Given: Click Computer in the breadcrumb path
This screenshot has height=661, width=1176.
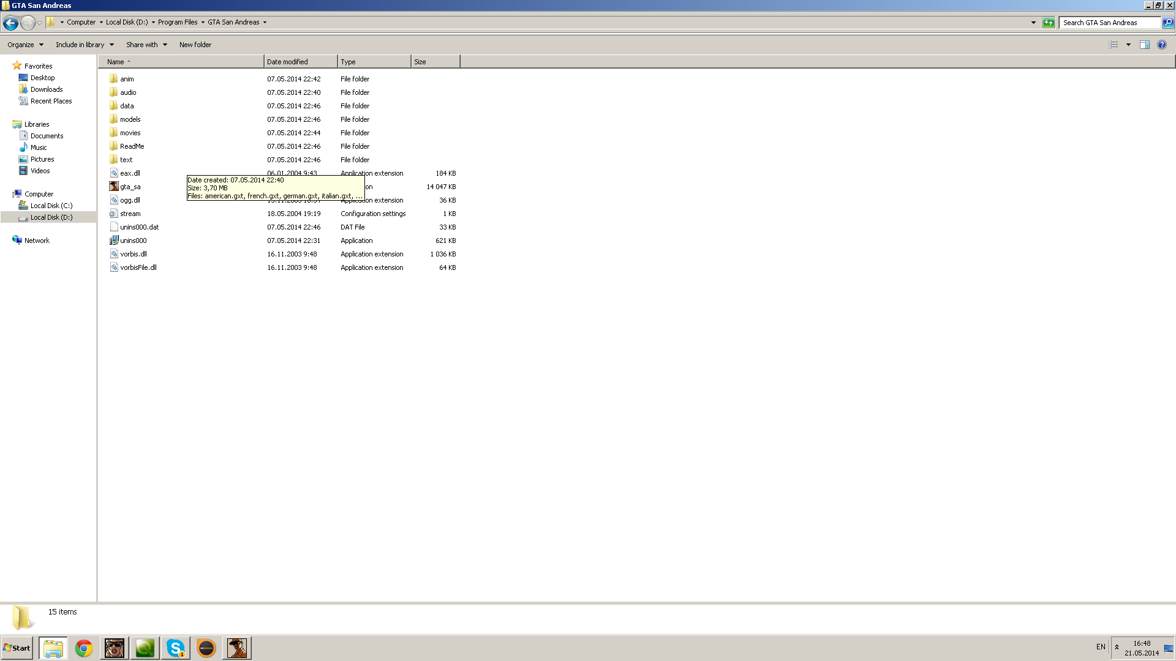Looking at the screenshot, I should click(x=81, y=22).
